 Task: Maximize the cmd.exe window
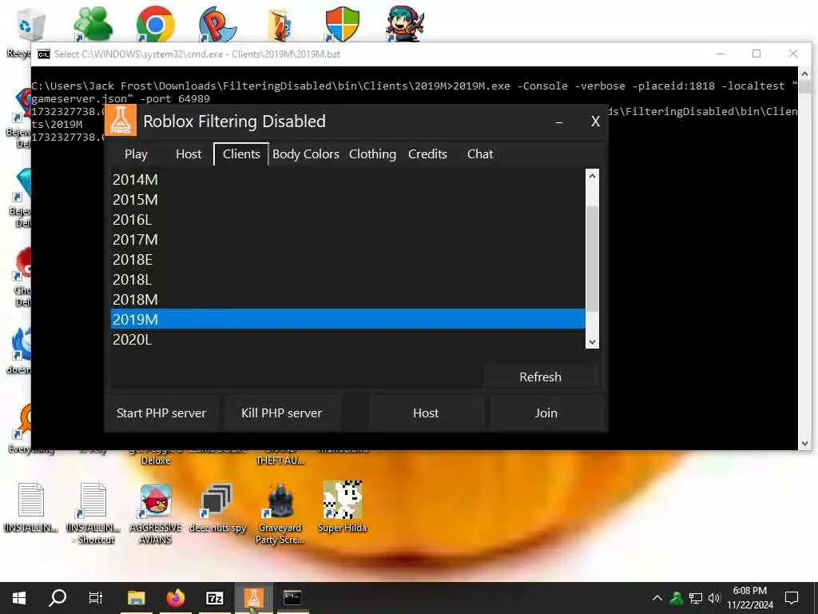[756, 54]
